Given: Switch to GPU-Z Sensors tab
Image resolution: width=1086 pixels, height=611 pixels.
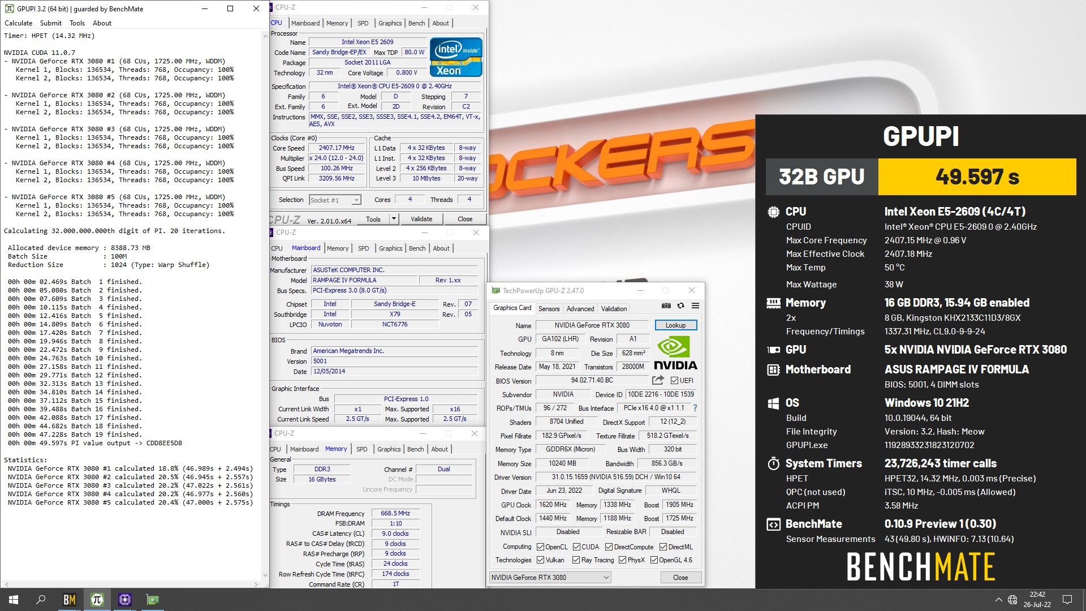Looking at the screenshot, I should [549, 309].
